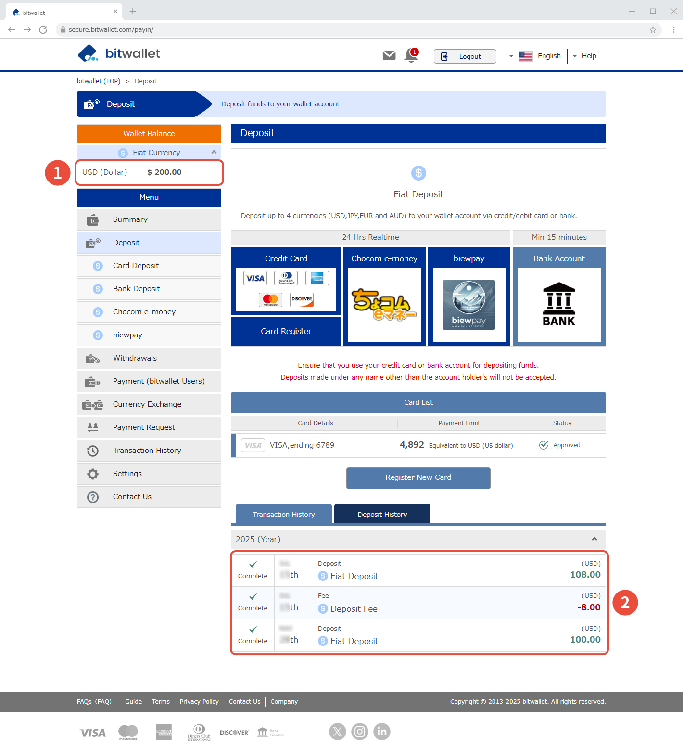The height and width of the screenshot is (748, 683).
Task: Bookmark page with the star icon
Action: pyautogui.click(x=653, y=30)
